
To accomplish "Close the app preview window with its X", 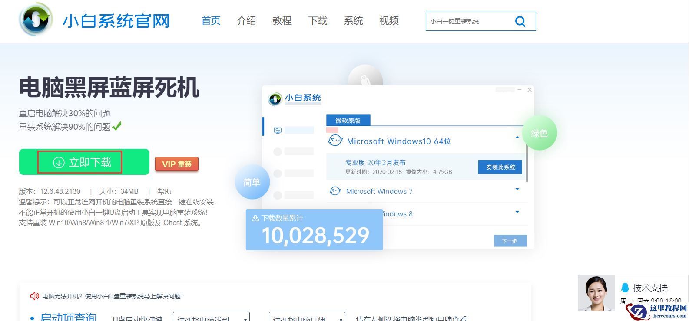I will point(530,90).
